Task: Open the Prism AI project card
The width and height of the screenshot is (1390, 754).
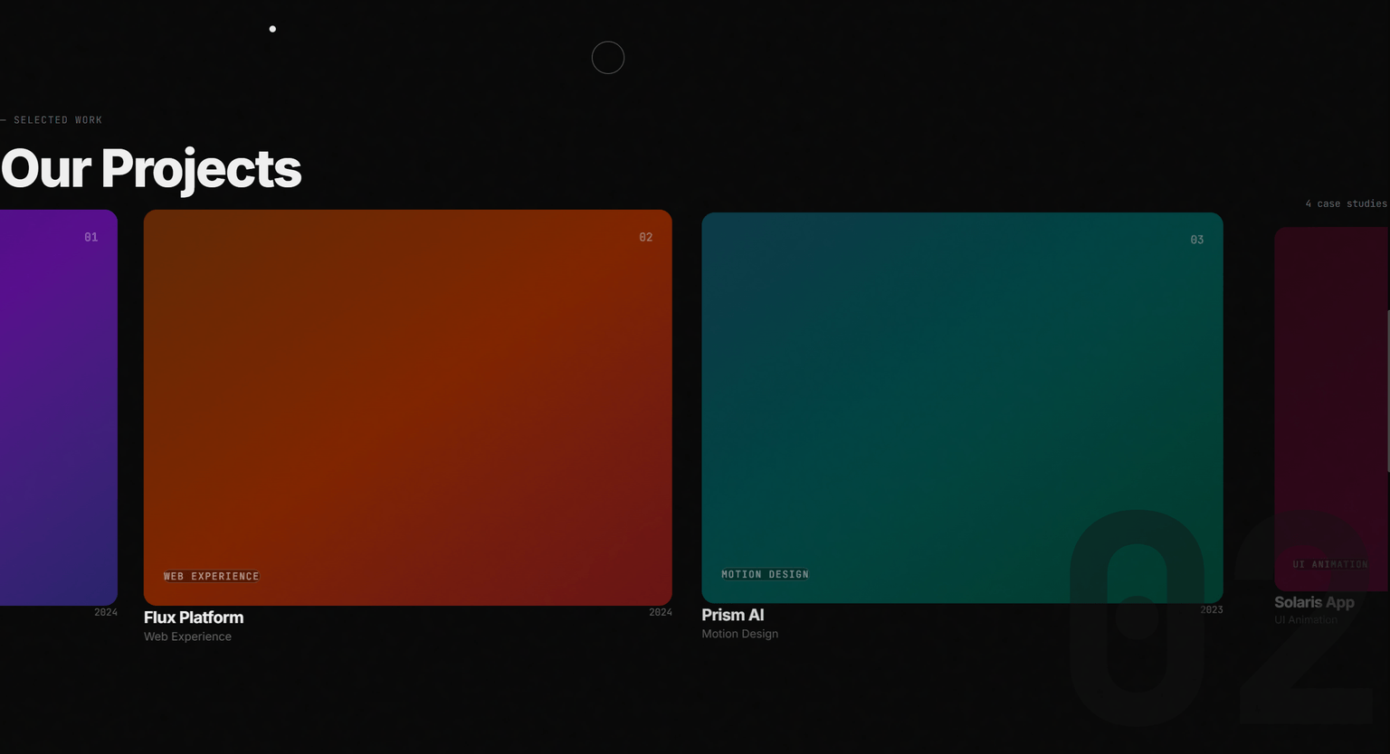Action: [962, 408]
